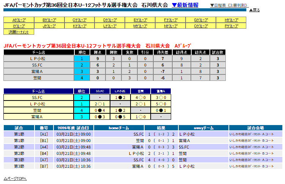Click the ▲戻る back link
The width and height of the screenshot is (285, 184).
(x=254, y=10)
